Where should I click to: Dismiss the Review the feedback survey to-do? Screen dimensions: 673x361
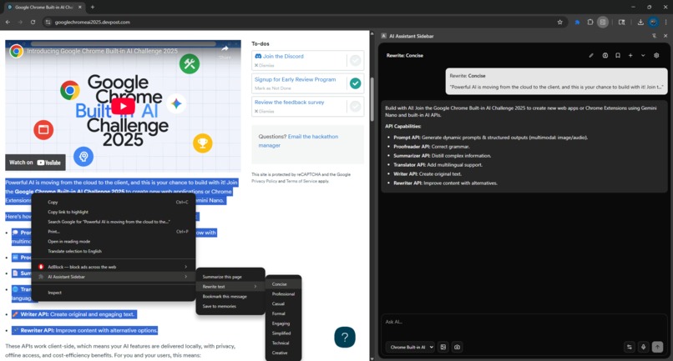pos(265,111)
